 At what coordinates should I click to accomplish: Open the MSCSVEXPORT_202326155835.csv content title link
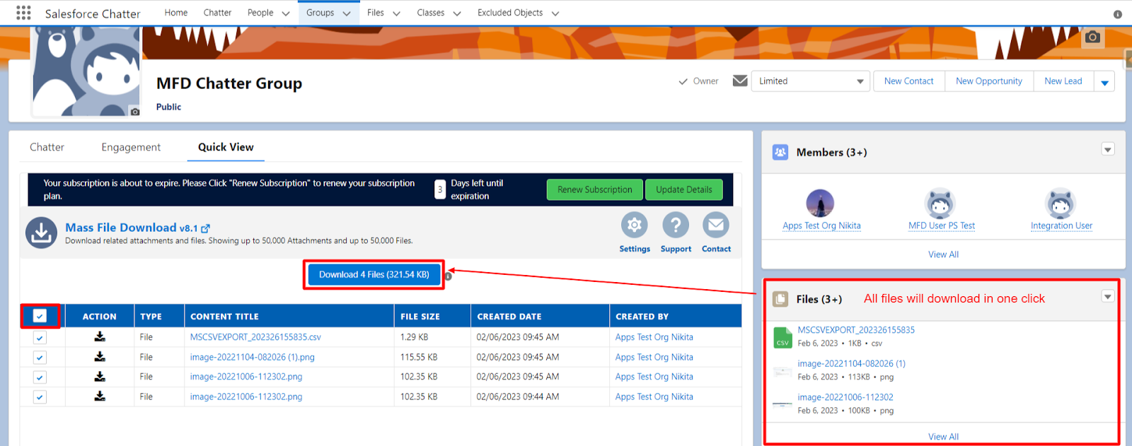pyautogui.click(x=255, y=337)
